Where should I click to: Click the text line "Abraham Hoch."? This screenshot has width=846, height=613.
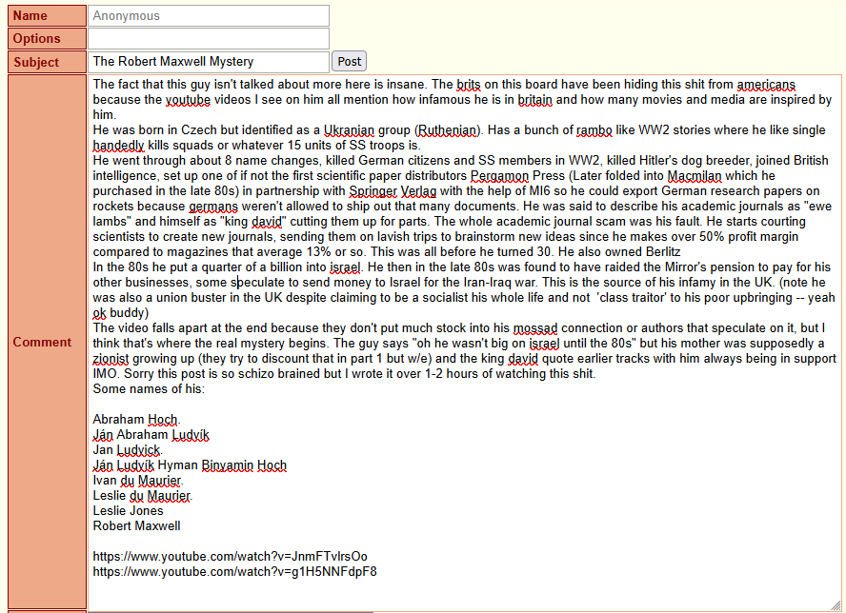pyautogui.click(x=136, y=420)
